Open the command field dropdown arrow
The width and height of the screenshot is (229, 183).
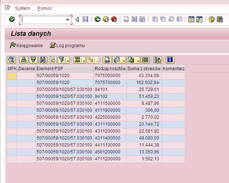[67, 20]
